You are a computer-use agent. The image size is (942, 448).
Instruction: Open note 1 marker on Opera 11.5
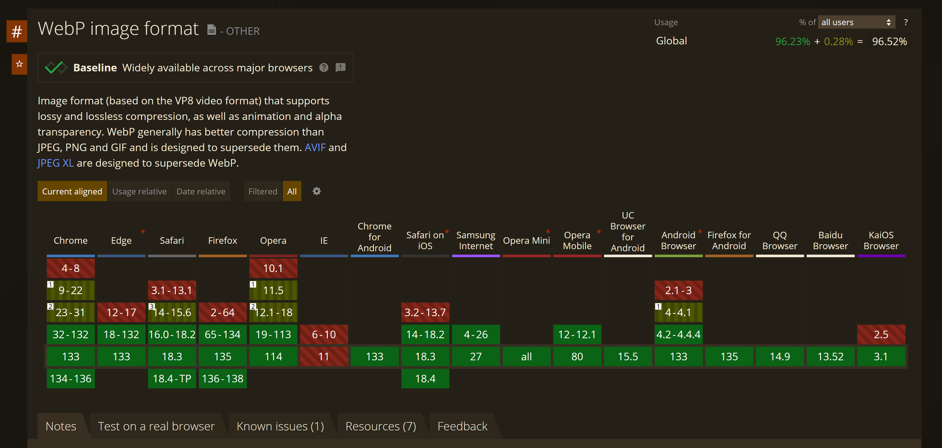click(x=253, y=284)
